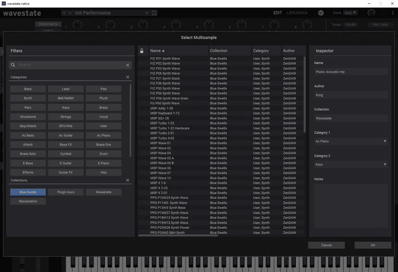Toggle the Plugin Guru collection filter
This screenshot has height=272, width=398.
point(66,192)
